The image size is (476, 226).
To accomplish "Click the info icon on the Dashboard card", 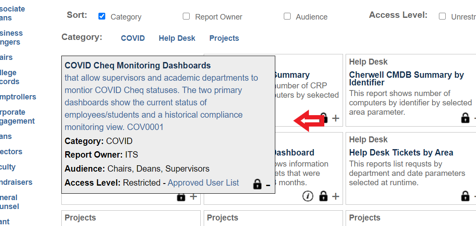I will click(x=308, y=196).
